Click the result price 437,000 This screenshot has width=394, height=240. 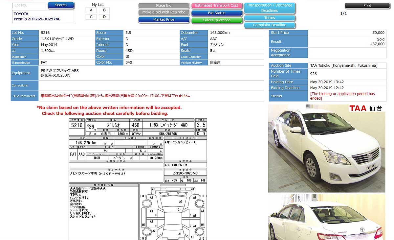[x=377, y=44]
